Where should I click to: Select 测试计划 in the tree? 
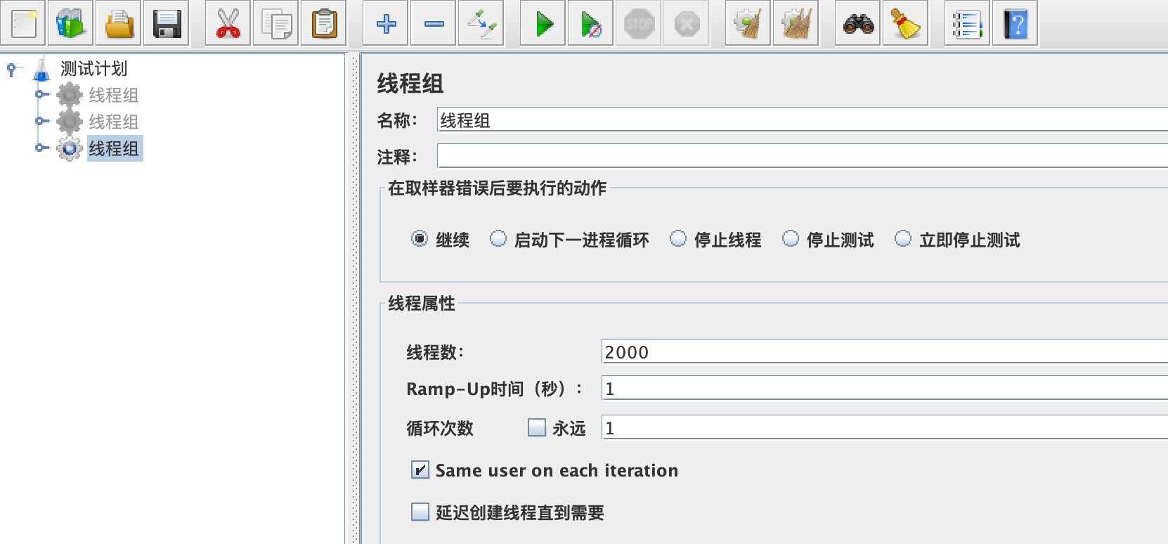click(x=93, y=69)
